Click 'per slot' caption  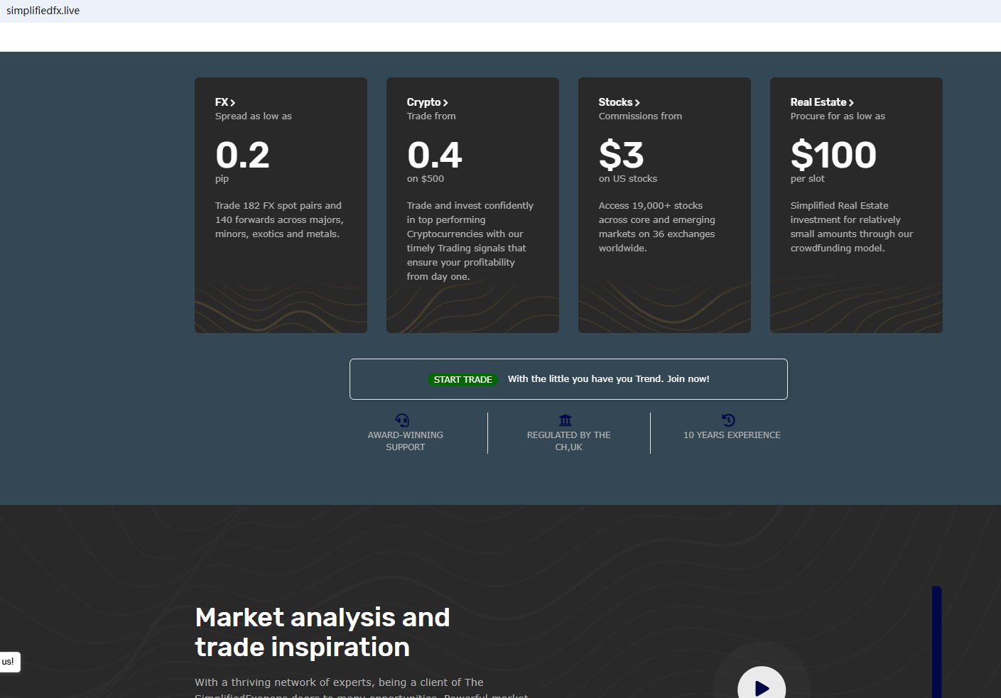(808, 179)
